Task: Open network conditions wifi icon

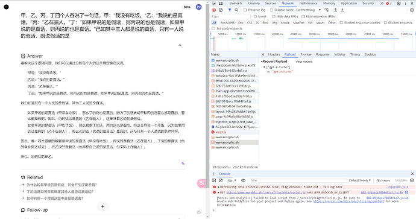Action: pos(327,10)
